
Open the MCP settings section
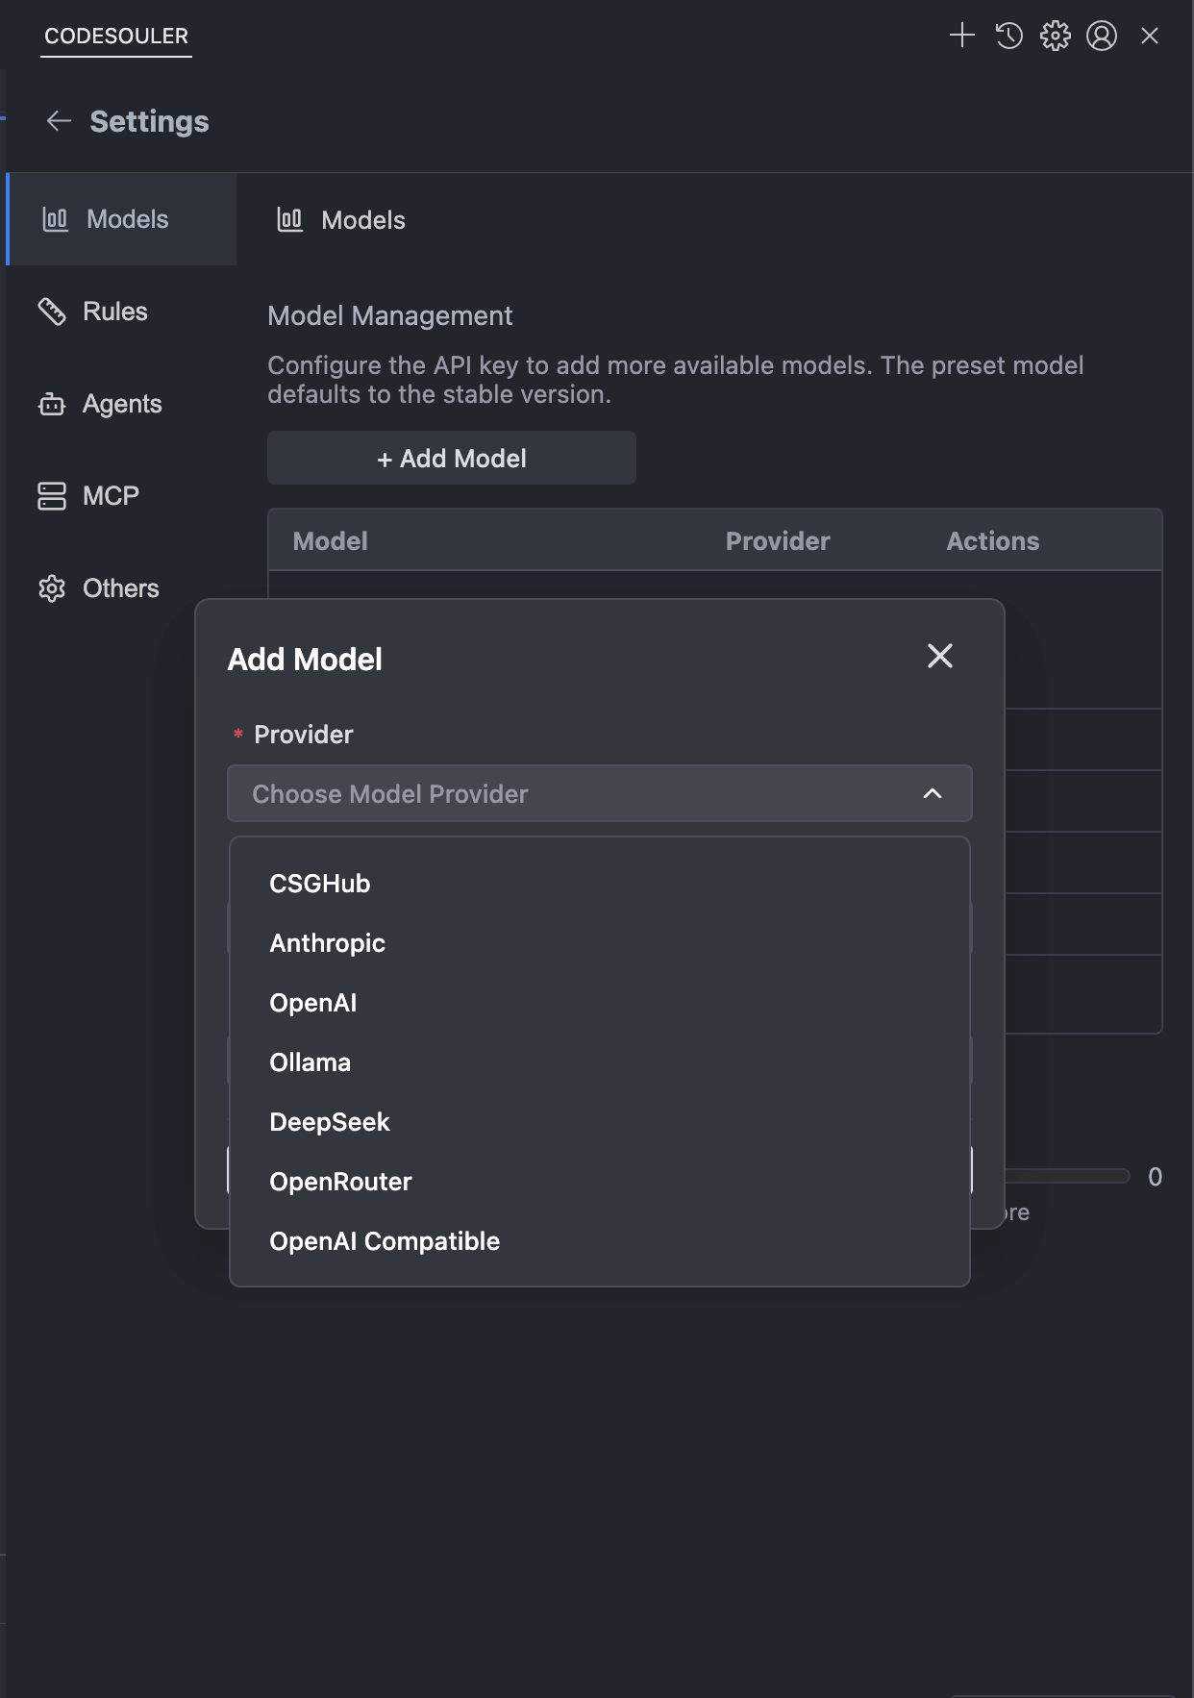tap(111, 496)
